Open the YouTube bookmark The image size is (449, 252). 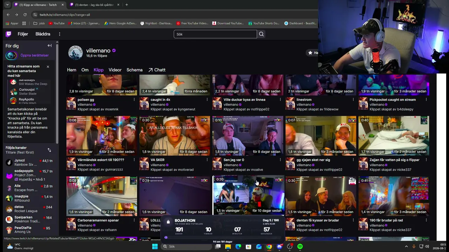56,23
